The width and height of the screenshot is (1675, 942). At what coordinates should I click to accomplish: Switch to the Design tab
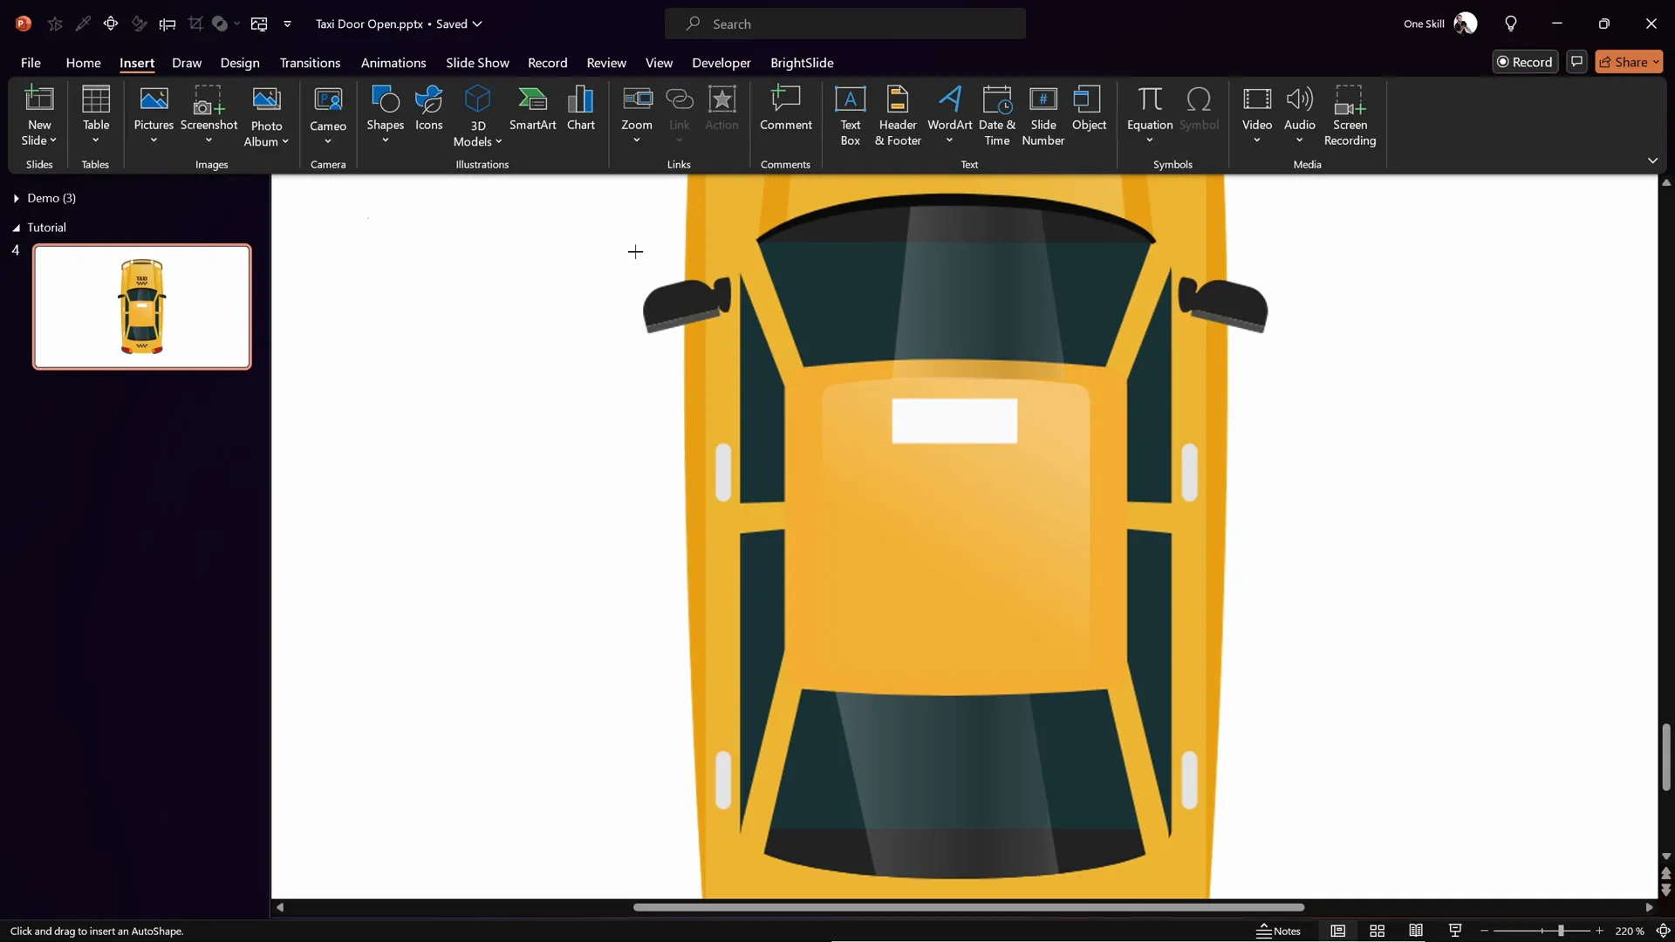(x=240, y=63)
